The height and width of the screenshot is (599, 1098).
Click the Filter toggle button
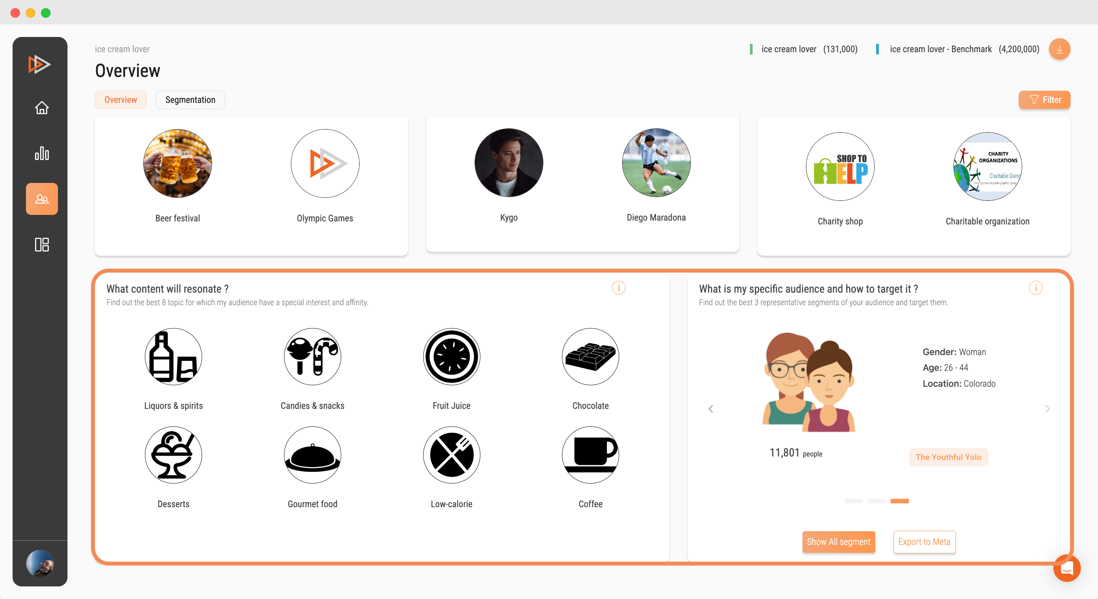[1045, 99]
